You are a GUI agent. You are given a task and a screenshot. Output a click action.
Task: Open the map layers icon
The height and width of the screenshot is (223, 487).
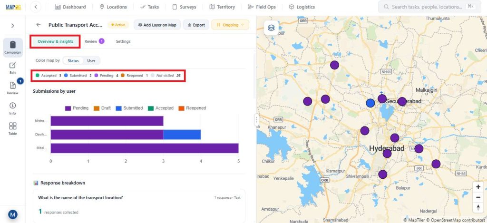(271, 28)
